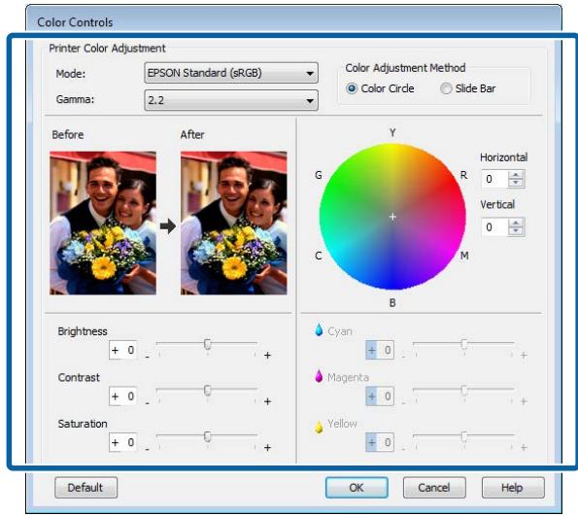The height and width of the screenshot is (516, 578).
Task: Click the Cyan slider handle
Action: click(464, 344)
